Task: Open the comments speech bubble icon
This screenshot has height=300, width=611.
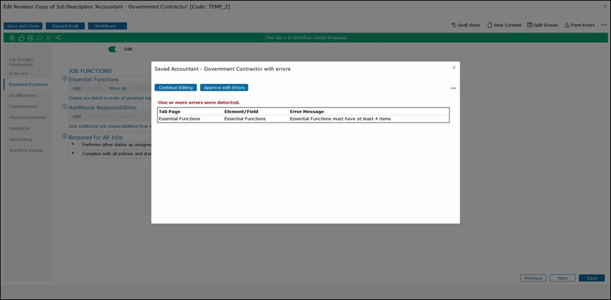Action: tap(39, 38)
